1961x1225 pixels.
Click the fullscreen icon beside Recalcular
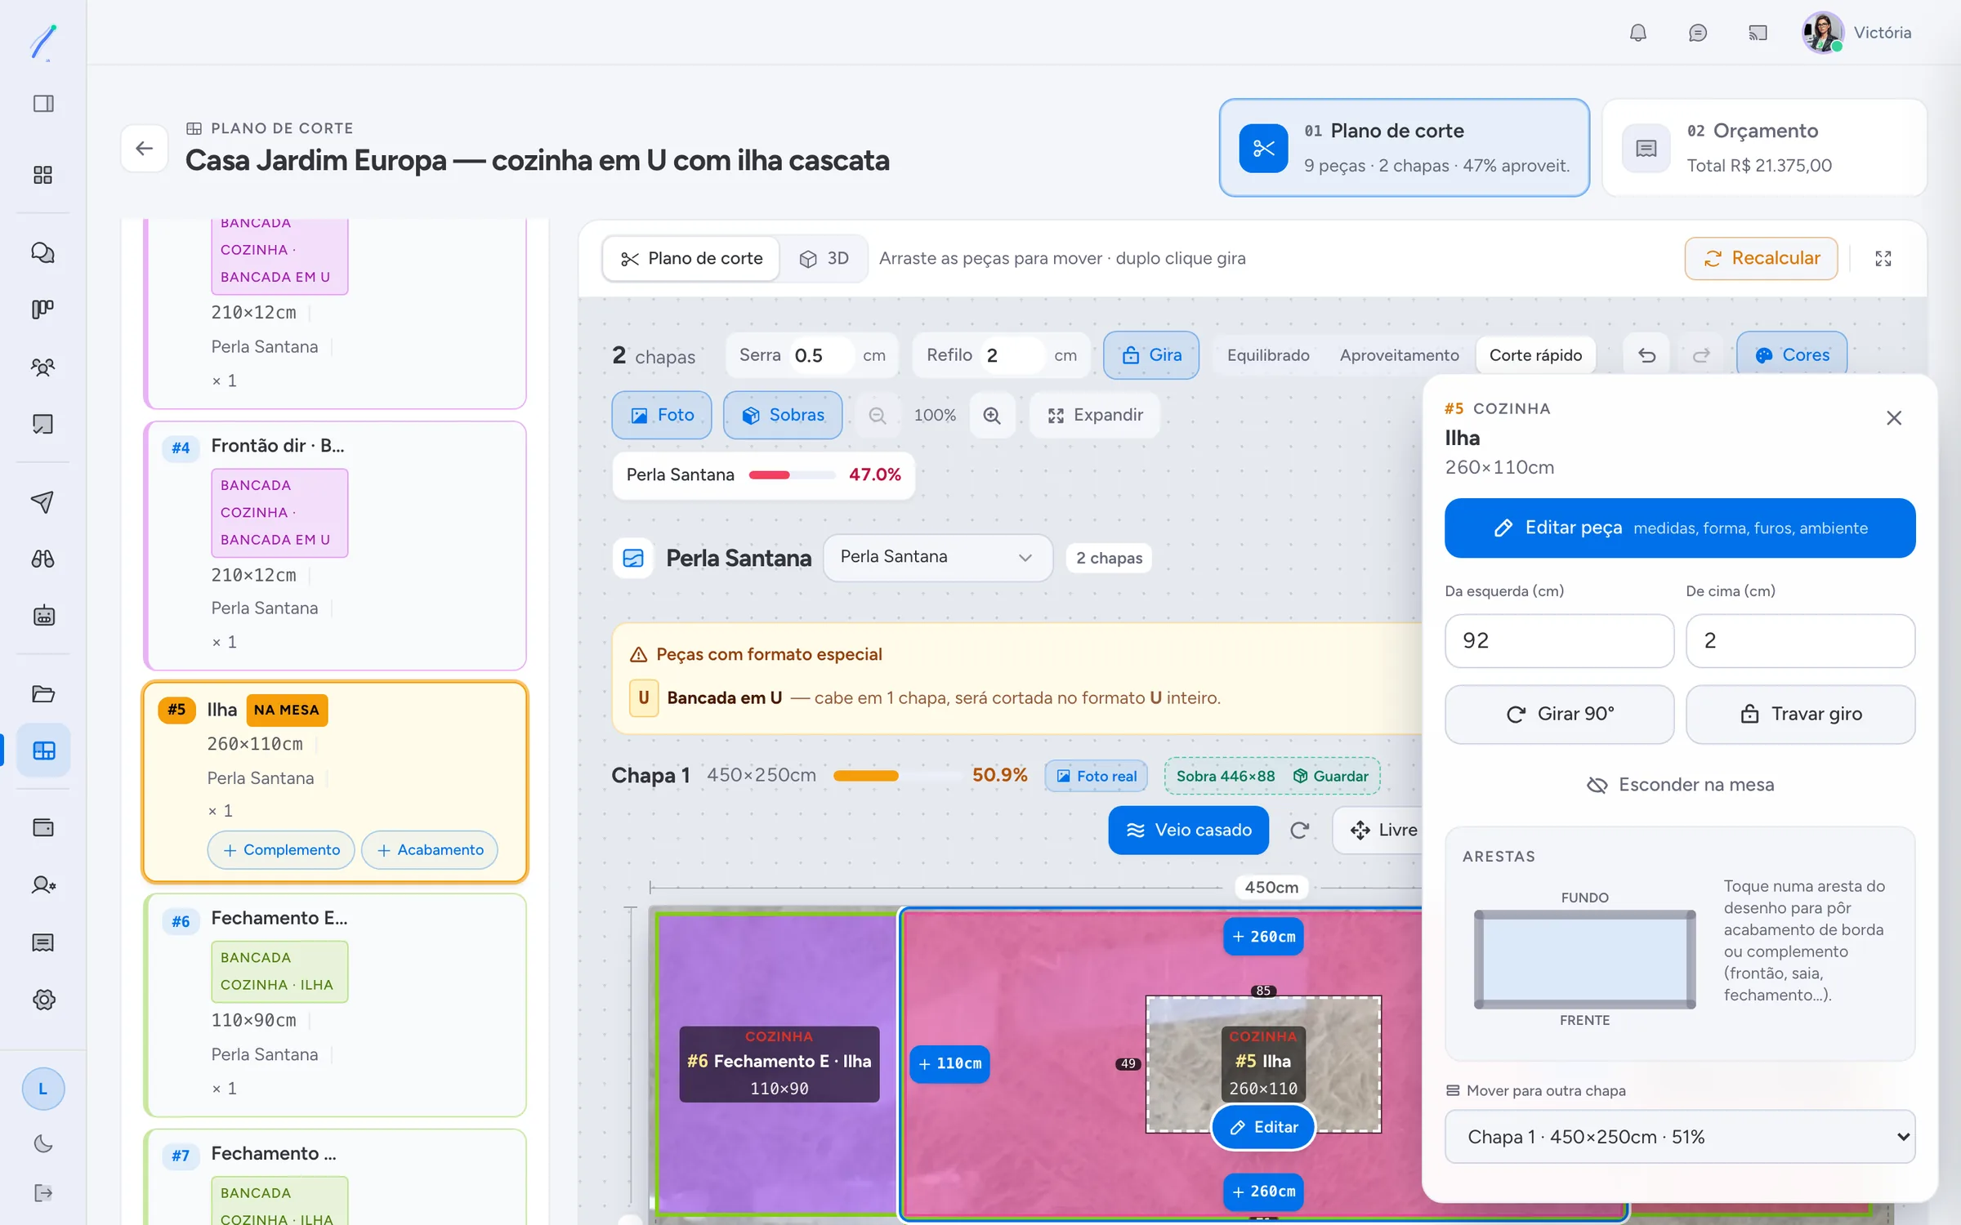tap(1883, 258)
